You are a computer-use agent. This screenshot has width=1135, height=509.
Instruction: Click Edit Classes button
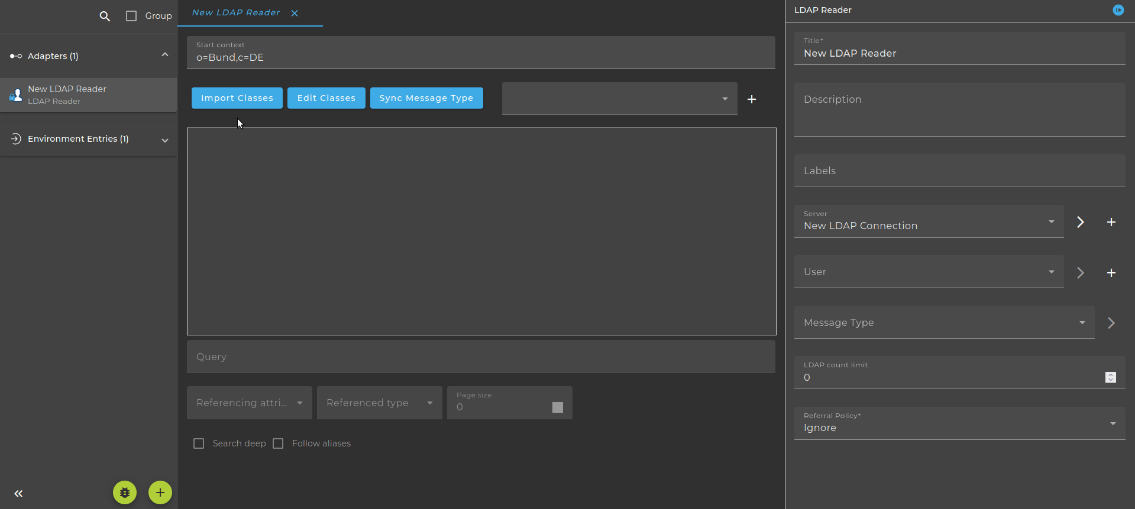(x=326, y=98)
